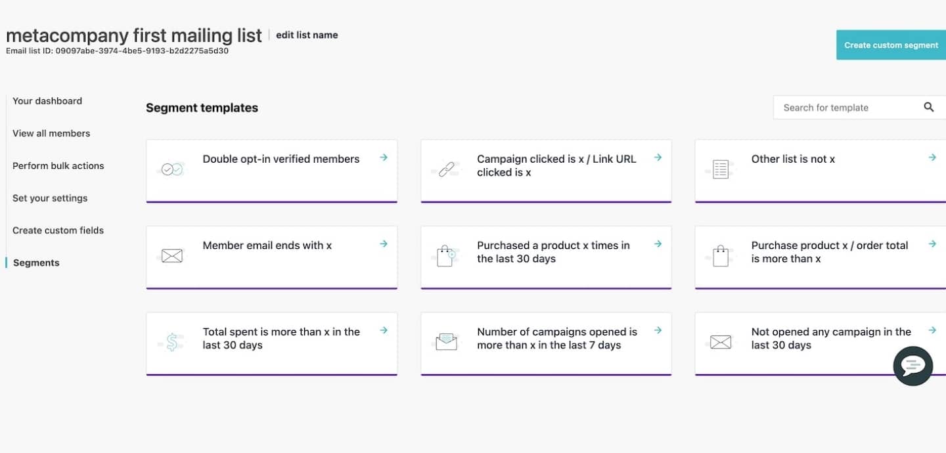Choose the Double opt-in verified members template
Viewport: 946px width, 453px height.
point(271,171)
